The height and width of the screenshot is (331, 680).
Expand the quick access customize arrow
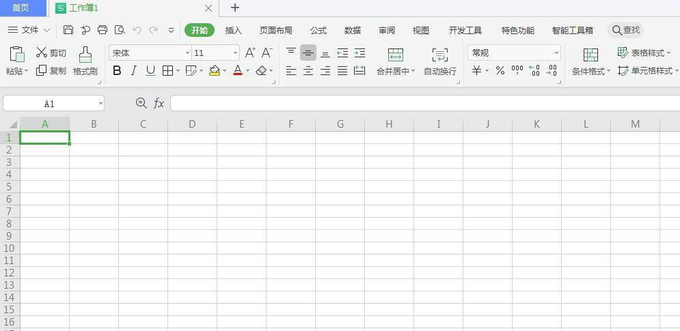coord(172,30)
